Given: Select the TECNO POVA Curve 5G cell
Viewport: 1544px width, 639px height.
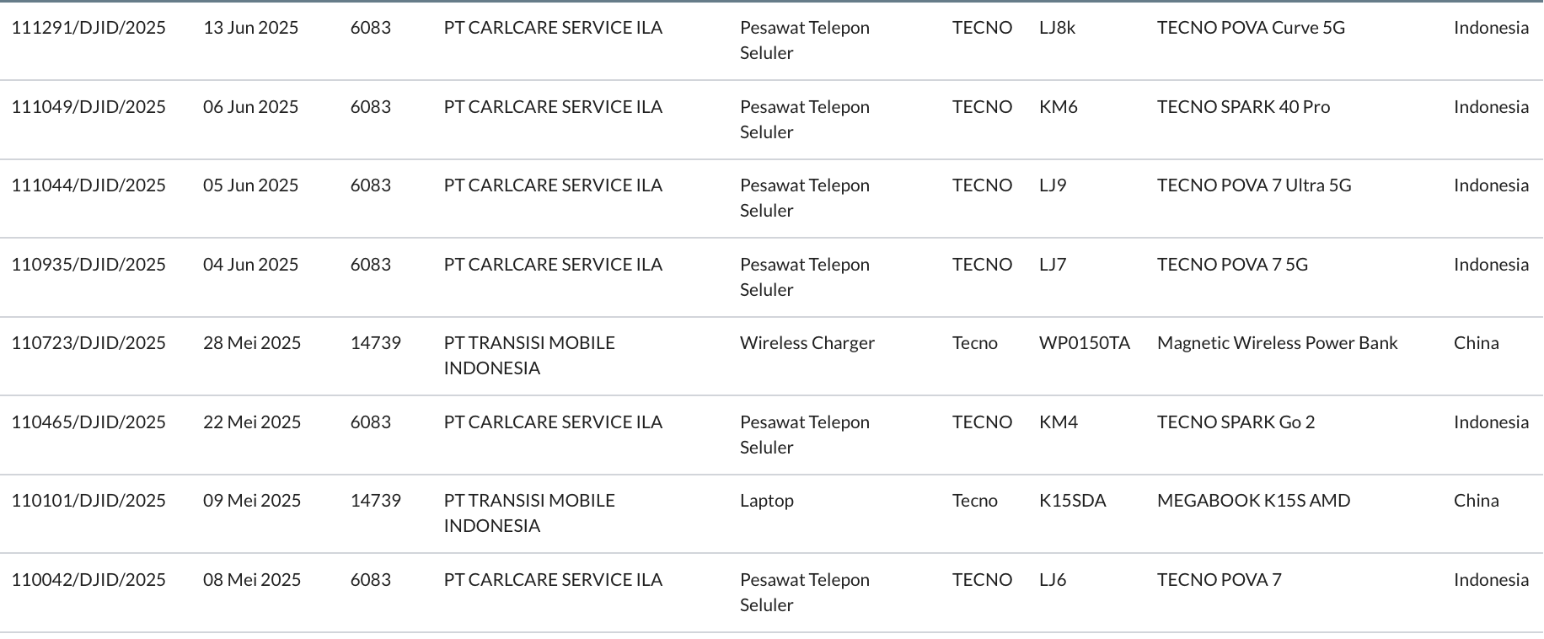Looking at the screenshot, I should point(1251,28).
